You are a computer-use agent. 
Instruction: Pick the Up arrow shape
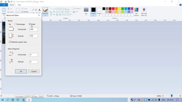pyautogui.click(x=68, y=12)
